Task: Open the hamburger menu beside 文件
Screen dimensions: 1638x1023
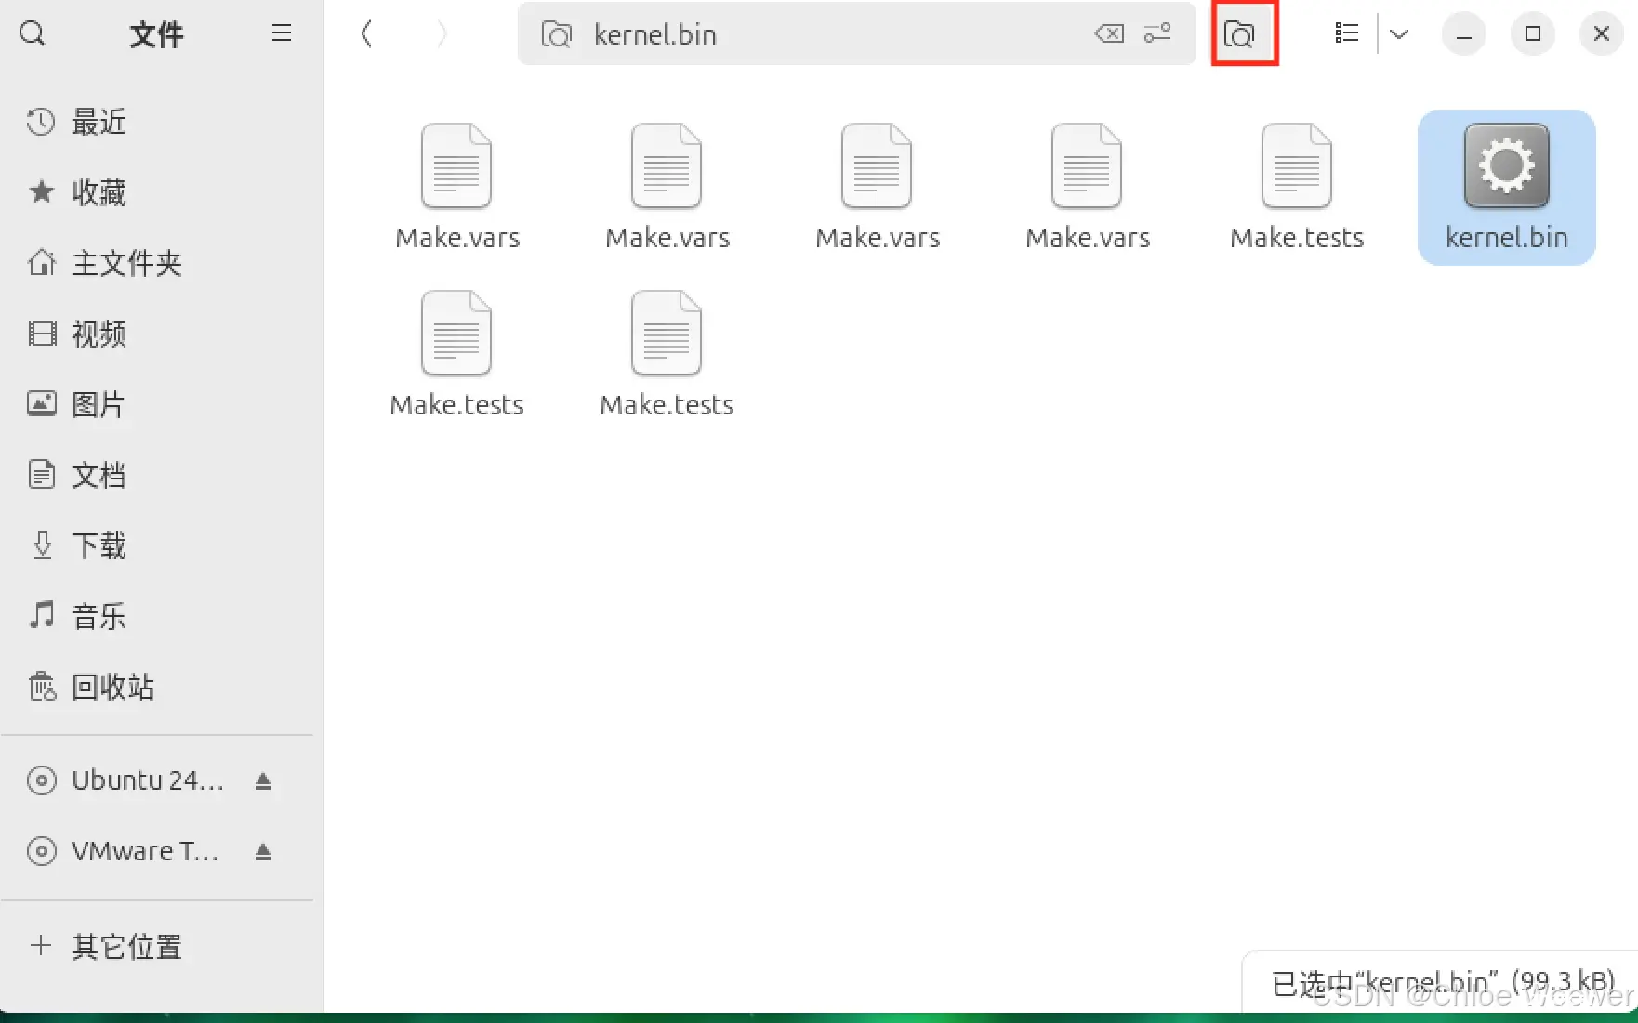Action: pos(282,33)
